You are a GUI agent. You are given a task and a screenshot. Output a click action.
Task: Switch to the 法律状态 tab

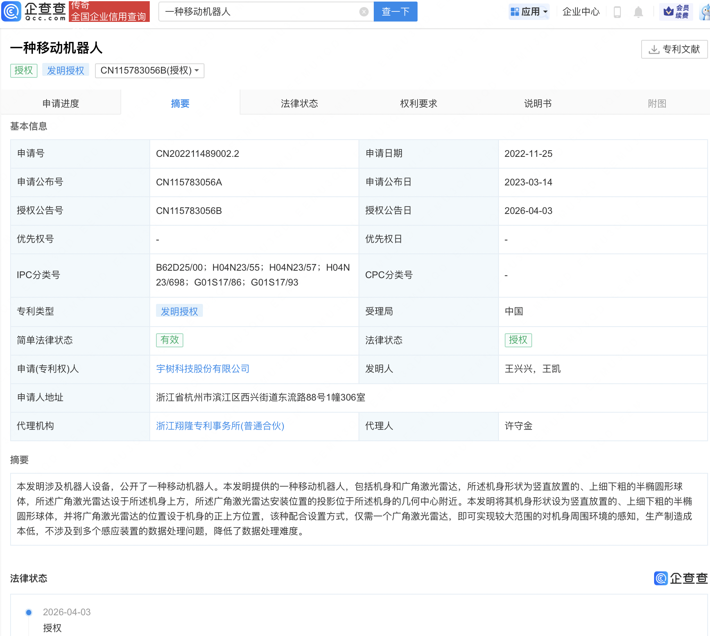point(299,103)
